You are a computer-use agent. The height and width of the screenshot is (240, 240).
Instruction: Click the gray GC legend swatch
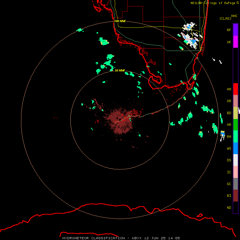pyautogui.click(x=235, y=184)
